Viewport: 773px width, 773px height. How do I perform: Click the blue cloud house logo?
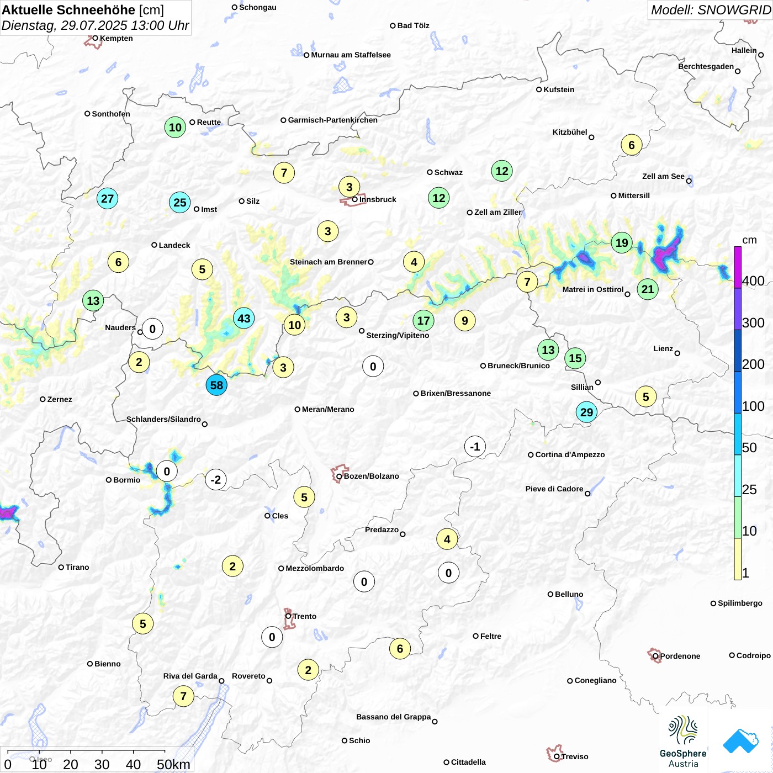[x=741, y=741]
